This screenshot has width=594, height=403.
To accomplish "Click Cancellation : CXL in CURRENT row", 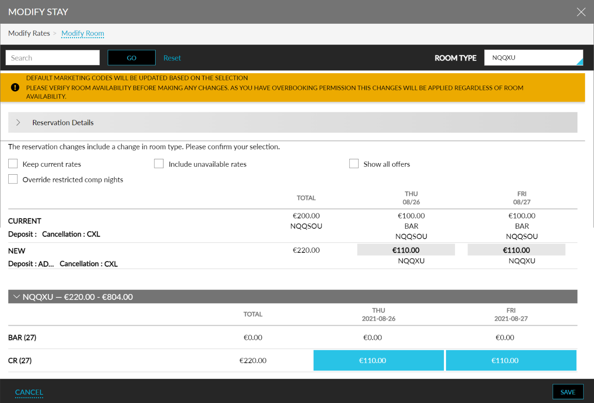I will (71, 234).
